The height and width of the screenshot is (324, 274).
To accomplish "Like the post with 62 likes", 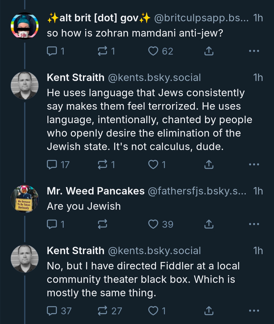I will point(161,51).
